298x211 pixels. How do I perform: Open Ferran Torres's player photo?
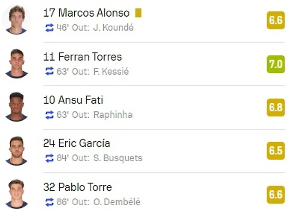pos(17,64)
